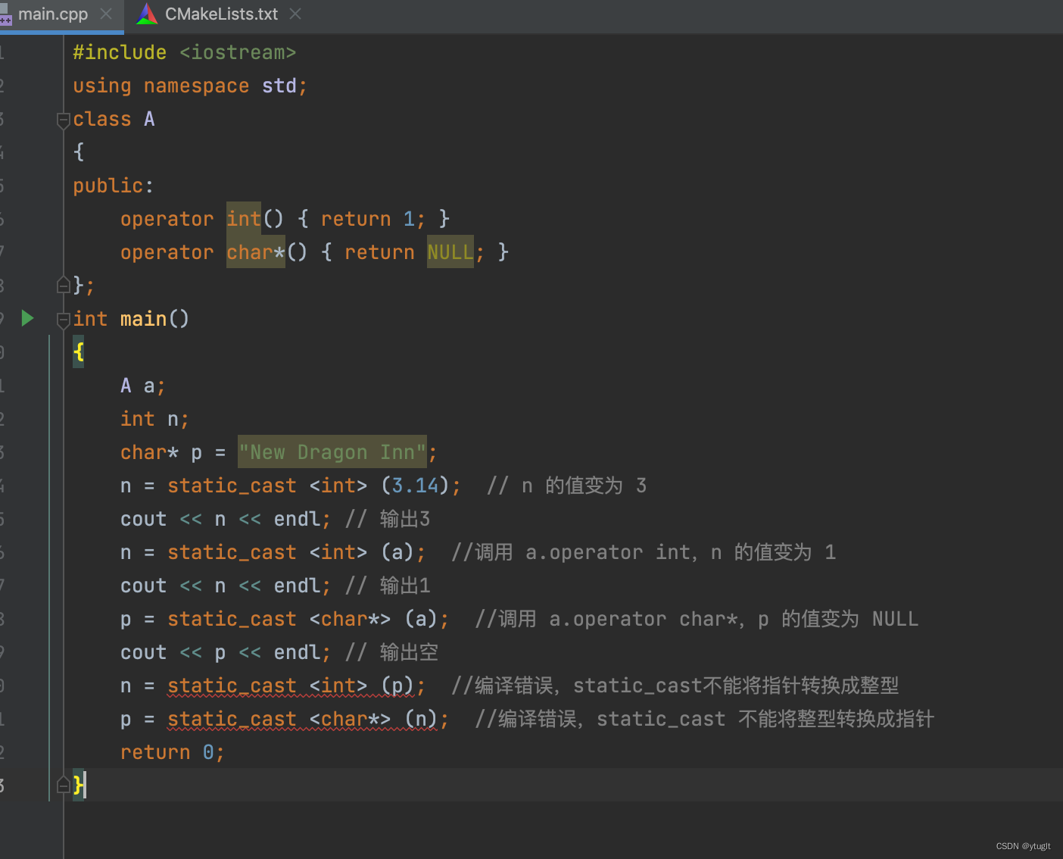Close the CMakeLists.txt tab

coord(295,14)
